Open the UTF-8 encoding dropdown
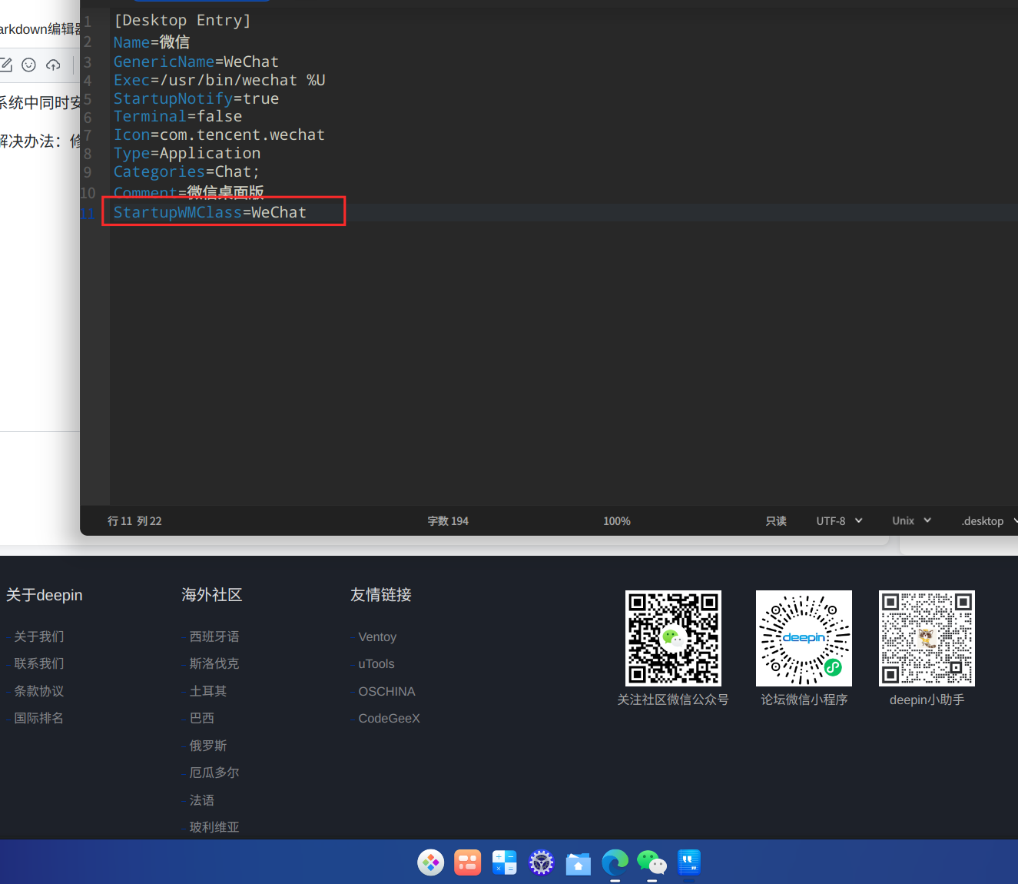This screenshot has height=884, width=1018. click(839, 521)
